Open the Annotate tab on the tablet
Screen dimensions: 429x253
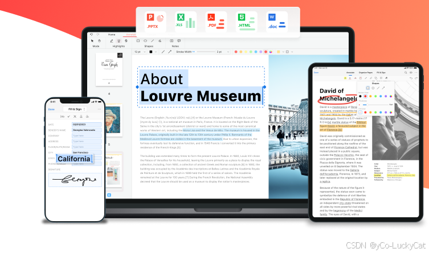click(350, 73)
